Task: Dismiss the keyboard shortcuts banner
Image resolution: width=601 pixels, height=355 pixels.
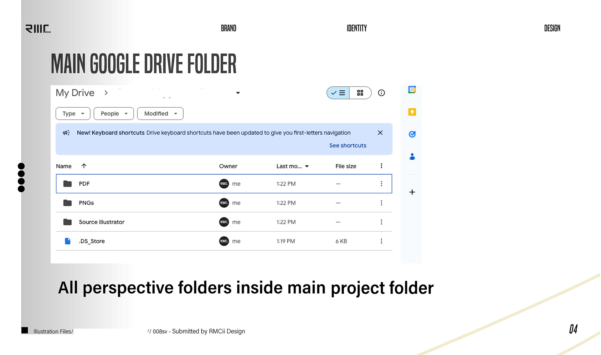Action: click(380, 133)
